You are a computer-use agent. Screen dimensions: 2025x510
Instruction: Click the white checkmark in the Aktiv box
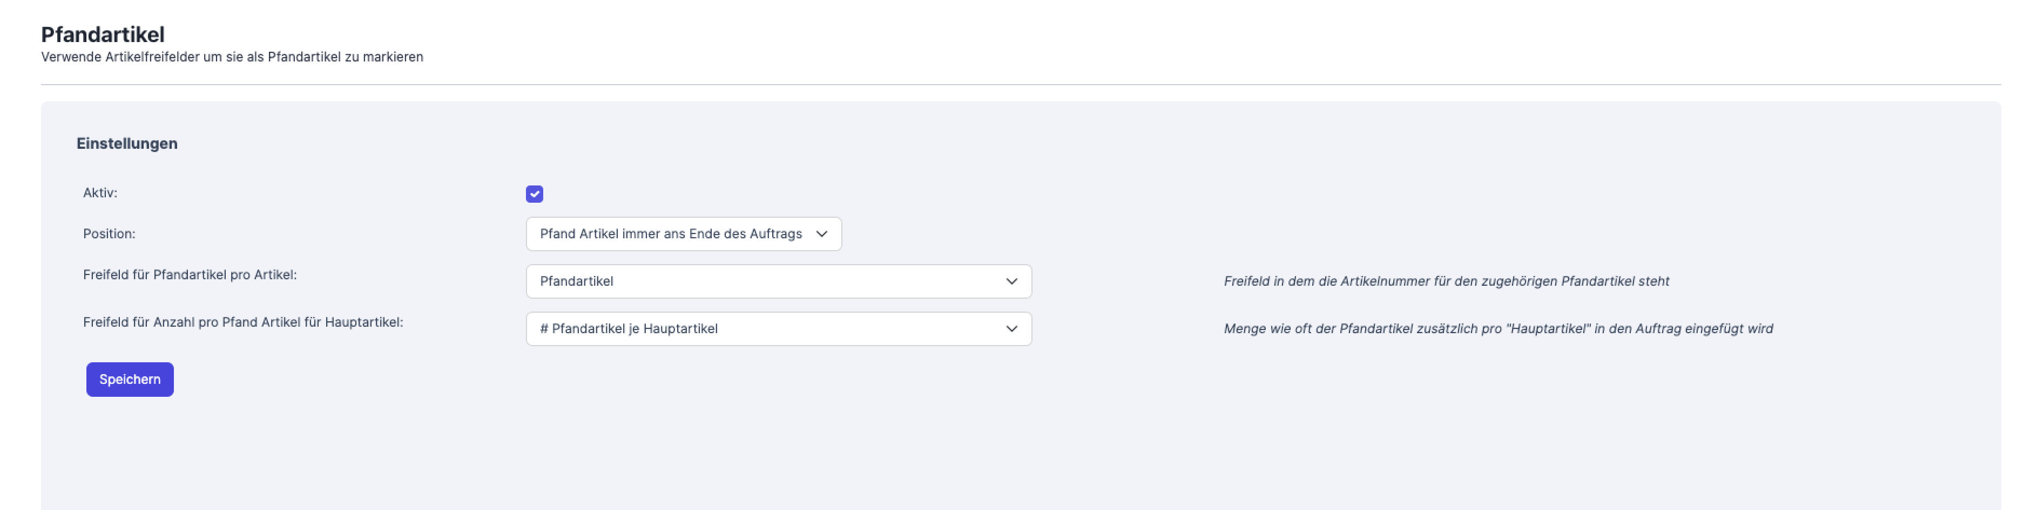click(x=535, y=194)
